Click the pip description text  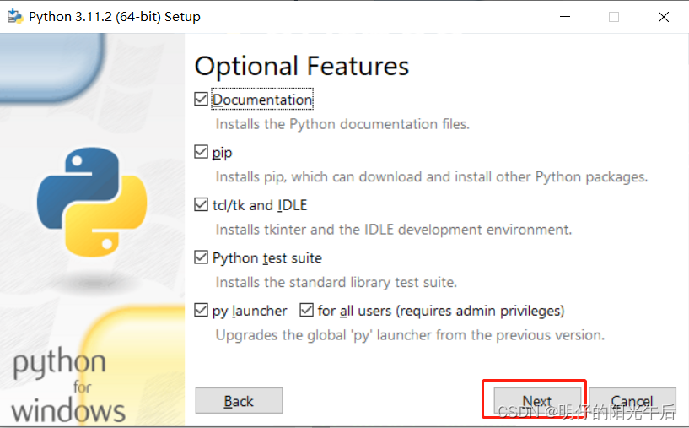coord(431,177)
